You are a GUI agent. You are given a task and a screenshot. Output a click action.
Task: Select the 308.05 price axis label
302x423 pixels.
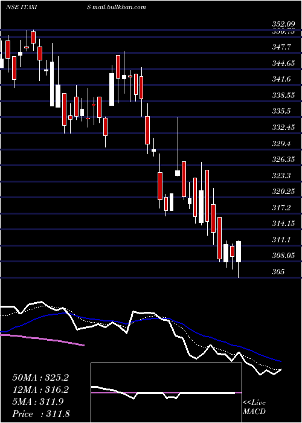[x=283, y=256]
